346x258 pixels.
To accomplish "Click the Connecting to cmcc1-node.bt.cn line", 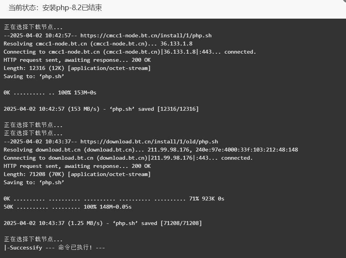I will point(130,52).
